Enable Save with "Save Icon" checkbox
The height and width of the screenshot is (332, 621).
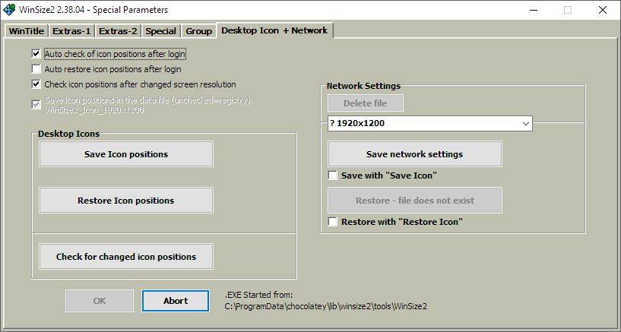tap(333, 175)
